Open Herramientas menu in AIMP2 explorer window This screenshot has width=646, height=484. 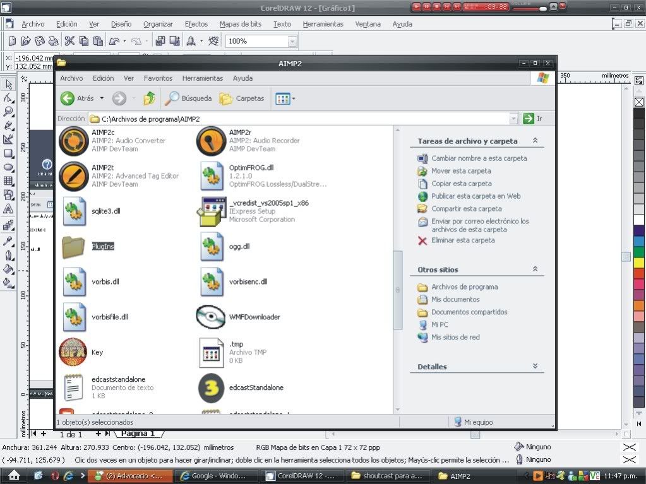pos(202,78)
